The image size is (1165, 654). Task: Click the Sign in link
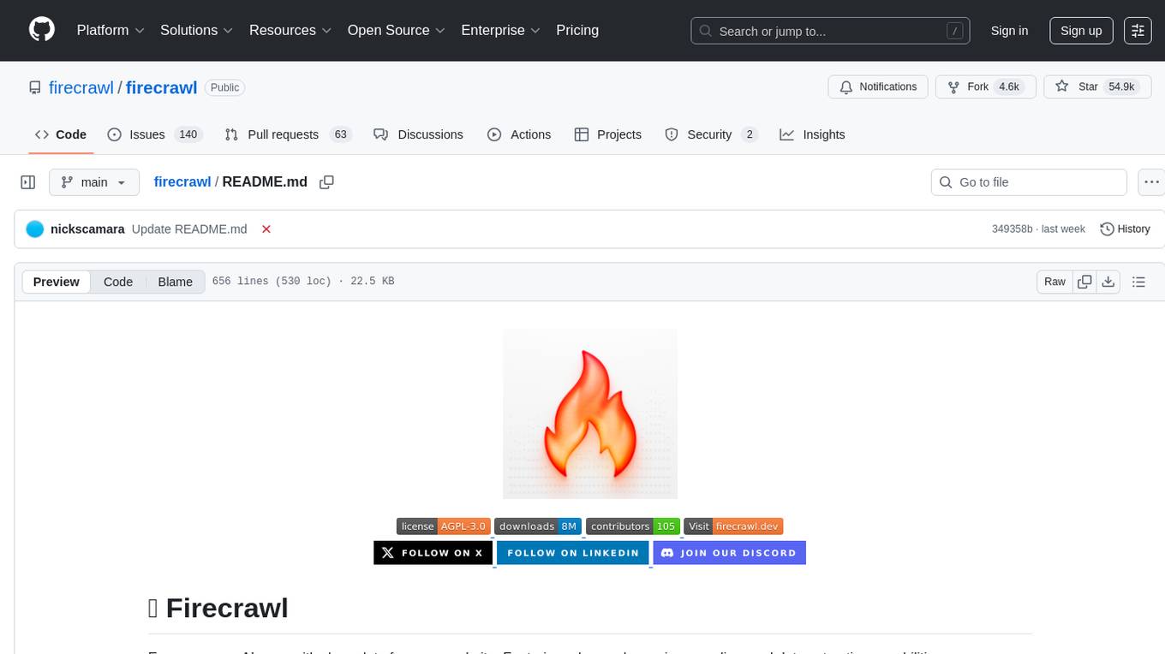click(x=1009, y=31)
